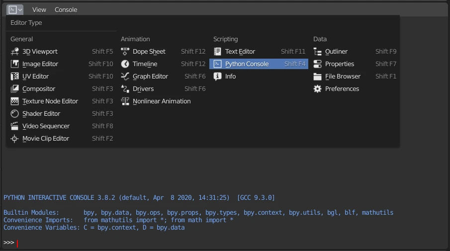Click the Preferences gear icon

tap(317, 89)
